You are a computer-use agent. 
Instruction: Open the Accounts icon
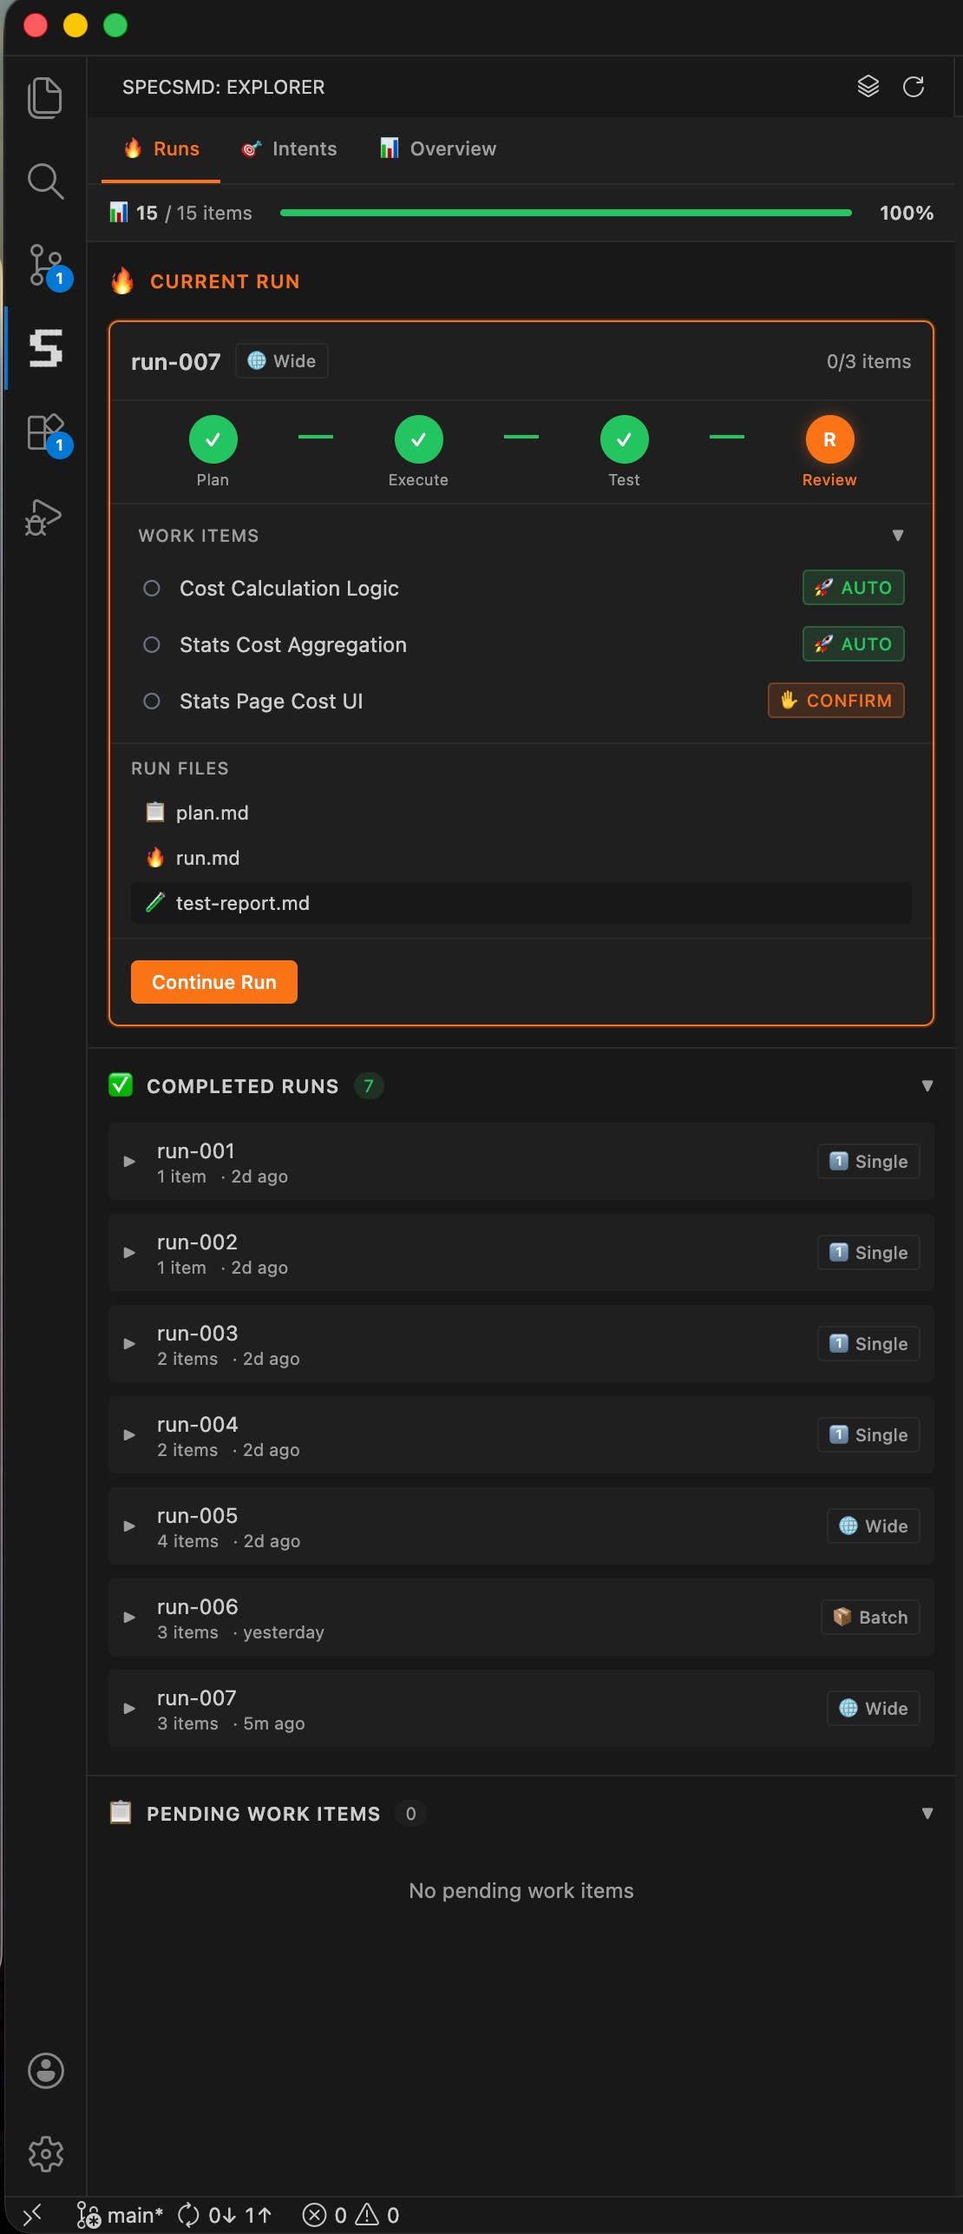click(45, 2070)
